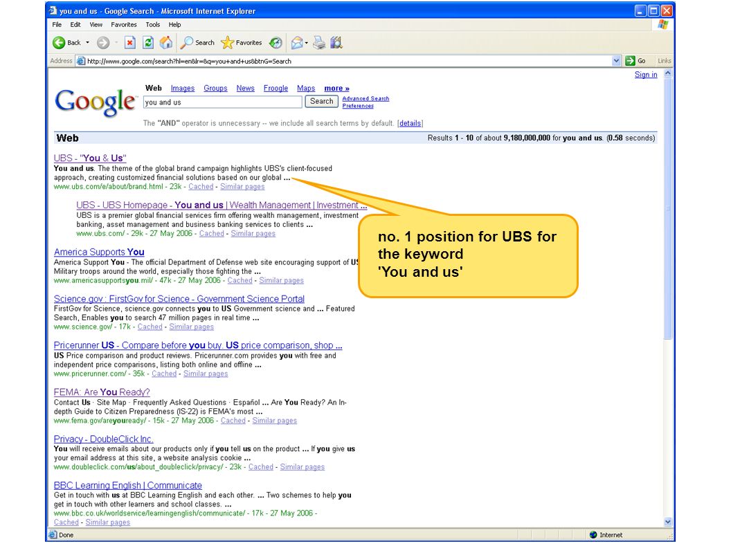Screen dimensions: 731x548
Task: Open BBC Learning English Communicate result
Action: click(x=128, y=486)
